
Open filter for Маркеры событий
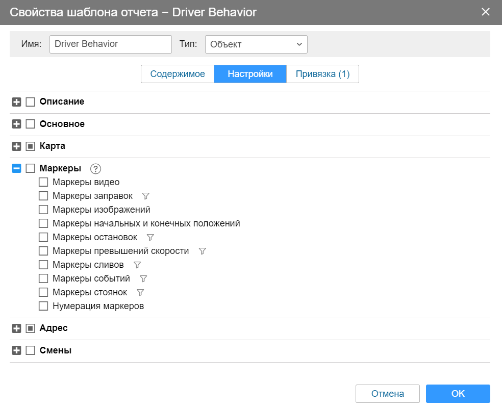click(143, 278)
